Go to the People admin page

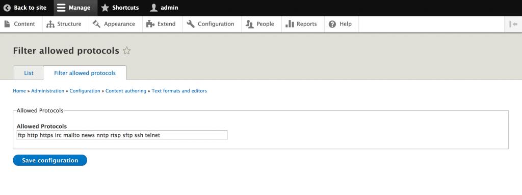262,24
